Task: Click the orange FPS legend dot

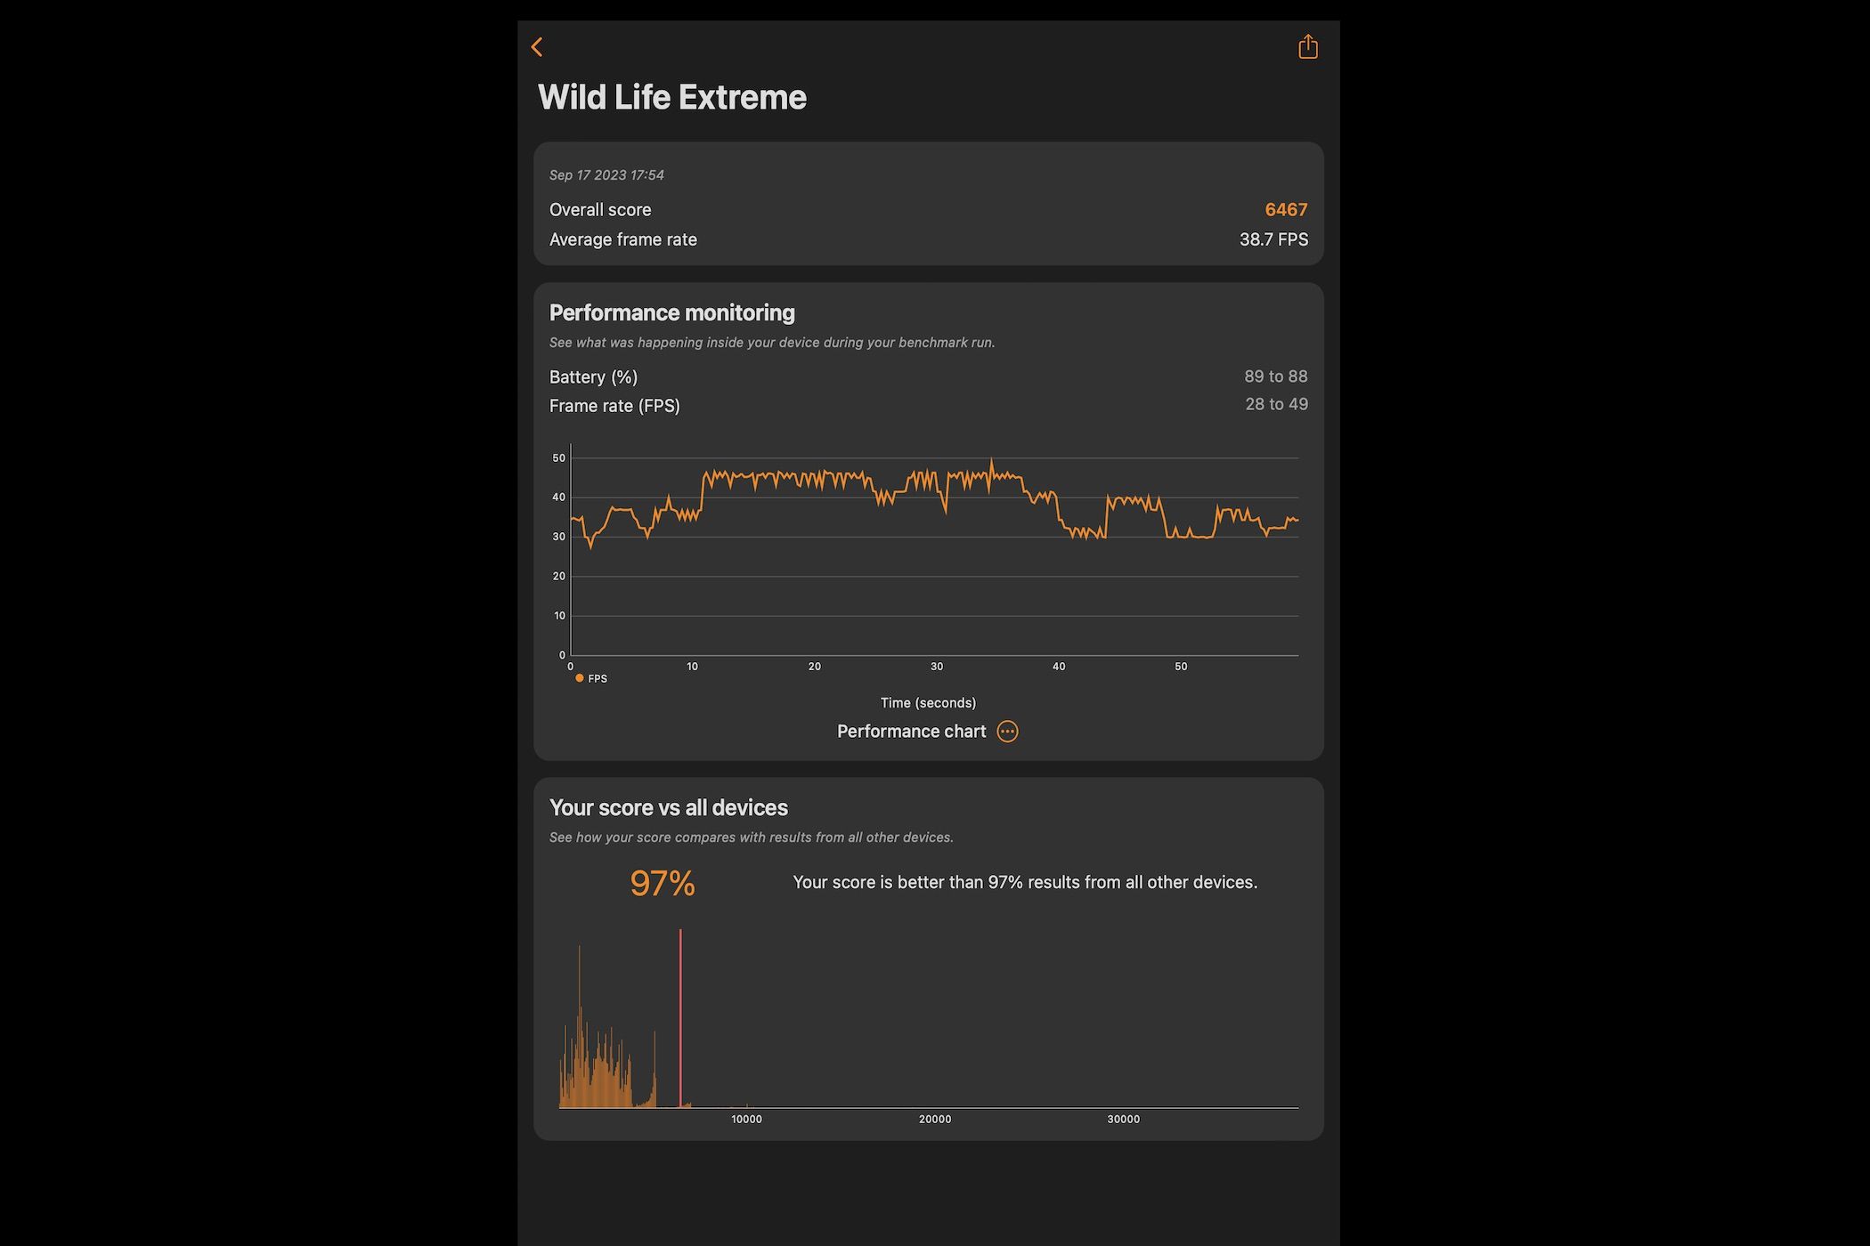Action: [579, 677]
